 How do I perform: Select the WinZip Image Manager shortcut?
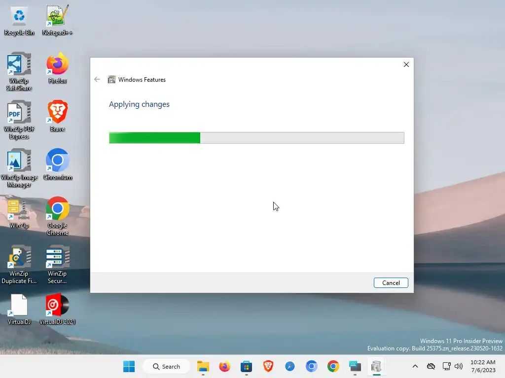click(x=19, y=168)
